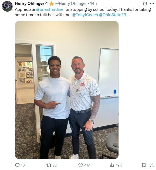Viewport: 156px width, 170px height.
Task: Share the post with upload icon
Action: point(152,165)
